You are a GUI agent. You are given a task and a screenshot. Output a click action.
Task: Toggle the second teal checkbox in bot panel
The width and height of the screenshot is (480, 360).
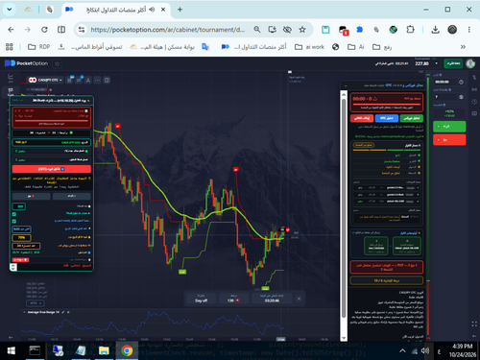coord(14,221)
